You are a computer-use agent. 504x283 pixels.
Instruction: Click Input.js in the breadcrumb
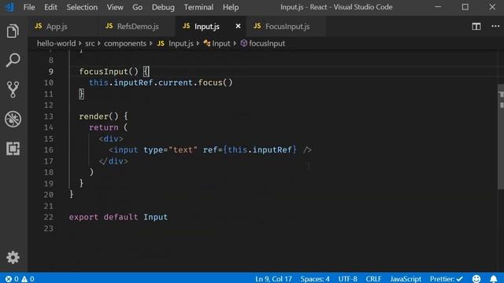pos(176,43)
